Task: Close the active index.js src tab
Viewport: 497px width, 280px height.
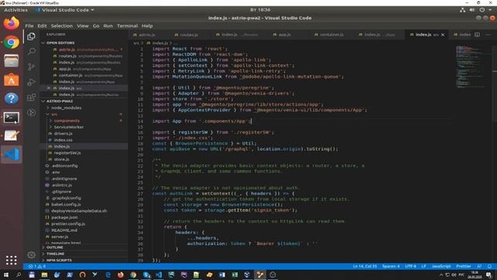Action: coord(443,34)
